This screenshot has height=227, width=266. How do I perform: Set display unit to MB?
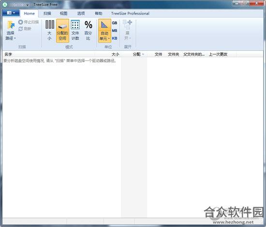115,30
